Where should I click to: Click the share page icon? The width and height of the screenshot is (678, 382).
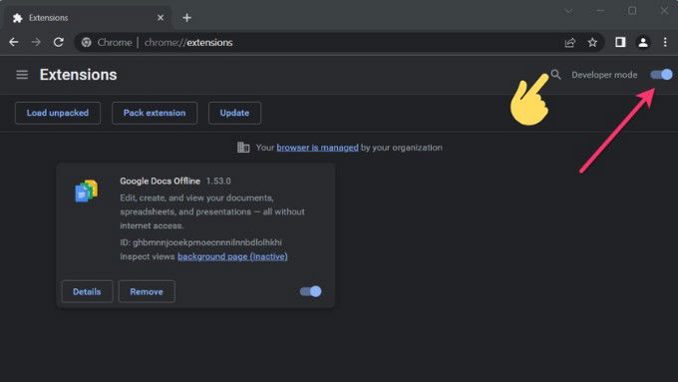tap(570, 43)
